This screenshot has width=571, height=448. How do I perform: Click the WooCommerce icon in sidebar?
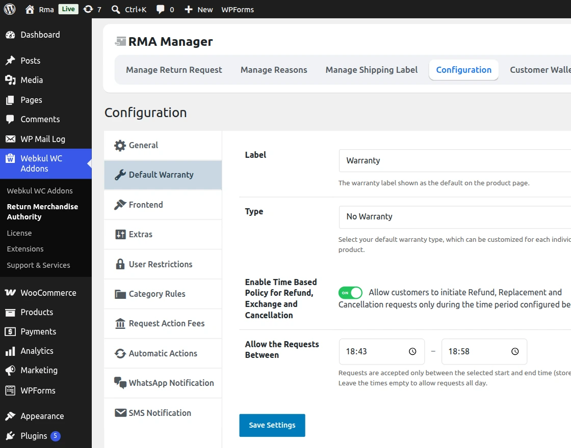tap(10, 293)
